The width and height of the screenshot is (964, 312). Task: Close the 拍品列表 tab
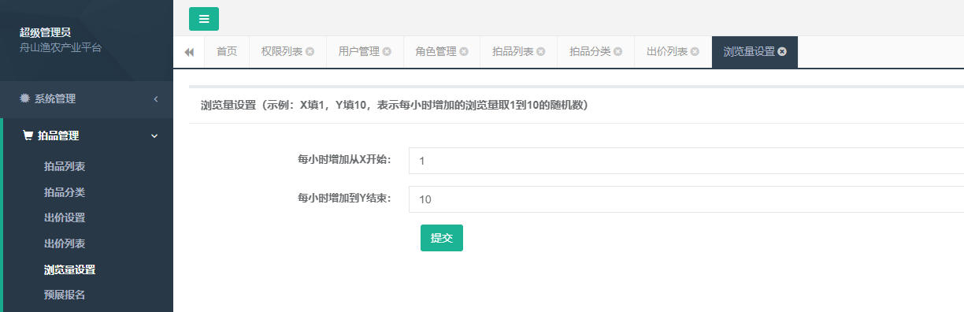coord(542,52)
